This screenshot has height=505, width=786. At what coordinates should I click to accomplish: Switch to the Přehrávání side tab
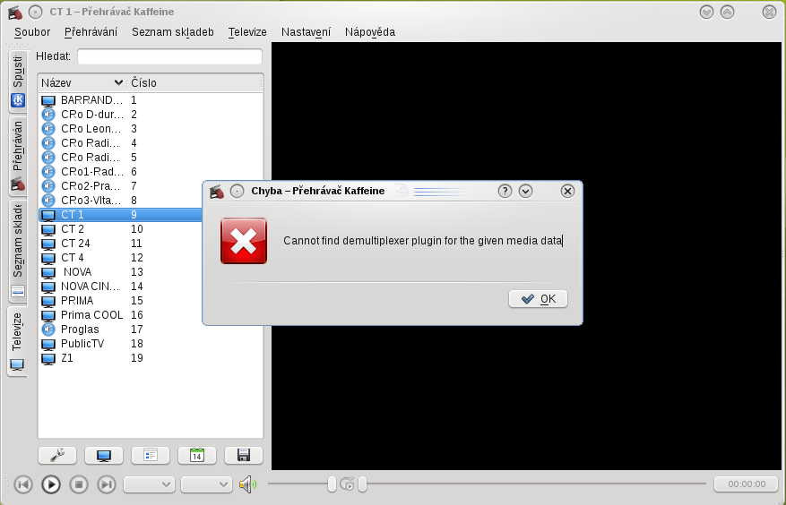[x=18, y=157]
